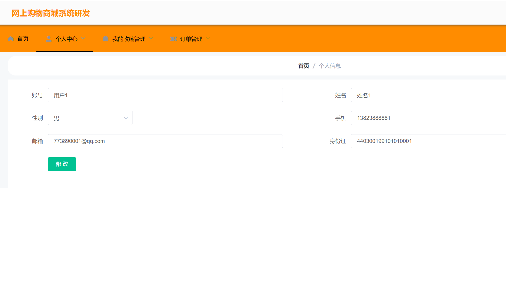This screenshot has width=506, height=303.
Task: Click the home icon in navigation bar
Action: point(11,39)
